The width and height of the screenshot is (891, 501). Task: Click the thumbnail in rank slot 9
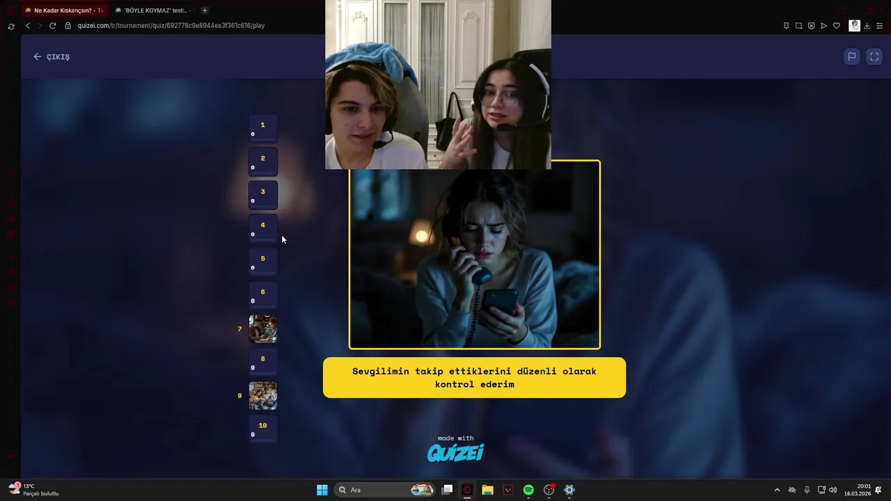263,395
